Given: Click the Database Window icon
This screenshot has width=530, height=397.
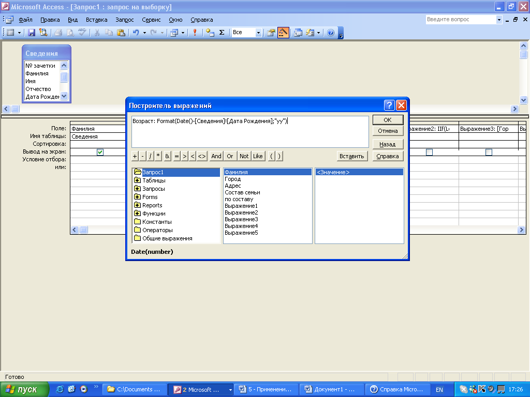Looking at the screenshot, I should pyautogui.click(x=298, y=33).
